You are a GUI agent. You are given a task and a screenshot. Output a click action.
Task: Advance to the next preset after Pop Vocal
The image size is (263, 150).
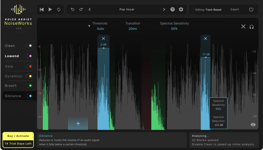pyautogui.click(x=164, y=9)
